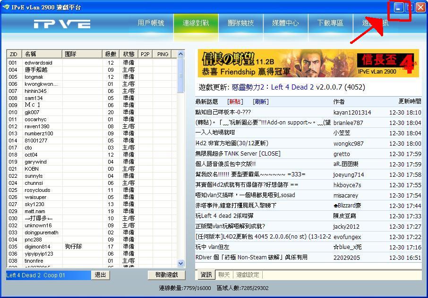Click the IPvE logo
Image resolution: width=428 pixels, height=298 pixels.
(62, 24)
